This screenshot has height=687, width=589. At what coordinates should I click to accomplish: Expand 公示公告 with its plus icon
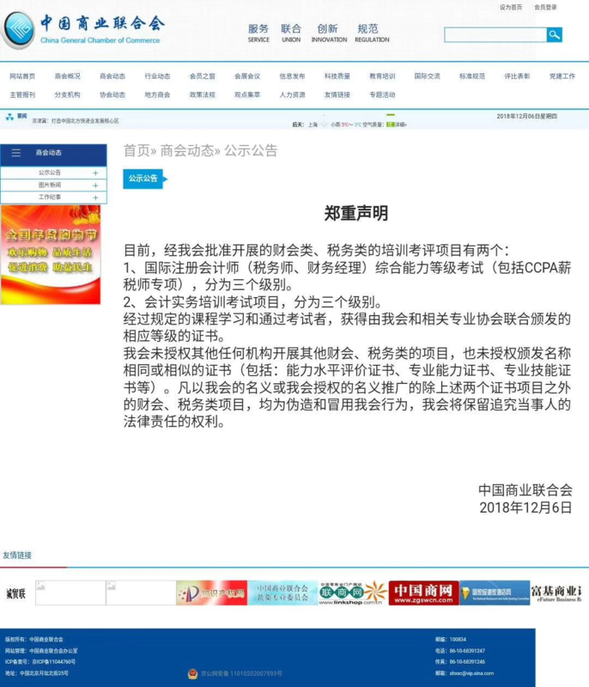tap(95, 173)
